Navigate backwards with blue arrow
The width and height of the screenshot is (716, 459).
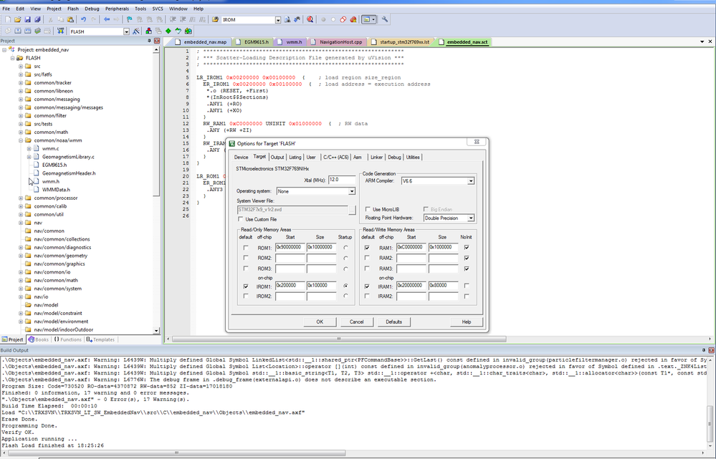106,19
